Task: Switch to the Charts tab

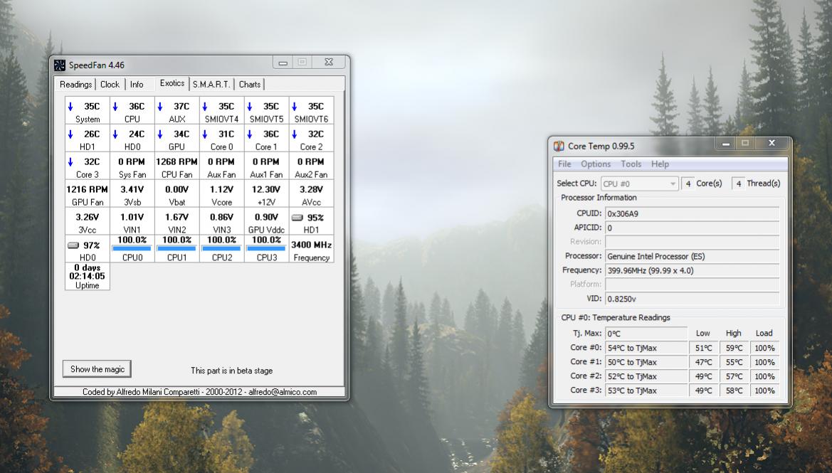Action: (249, 85)
